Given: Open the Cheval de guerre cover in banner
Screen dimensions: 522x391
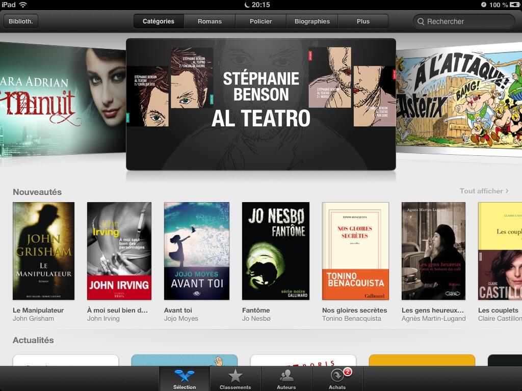Looking at the screenshot, I should click(192, 78).
